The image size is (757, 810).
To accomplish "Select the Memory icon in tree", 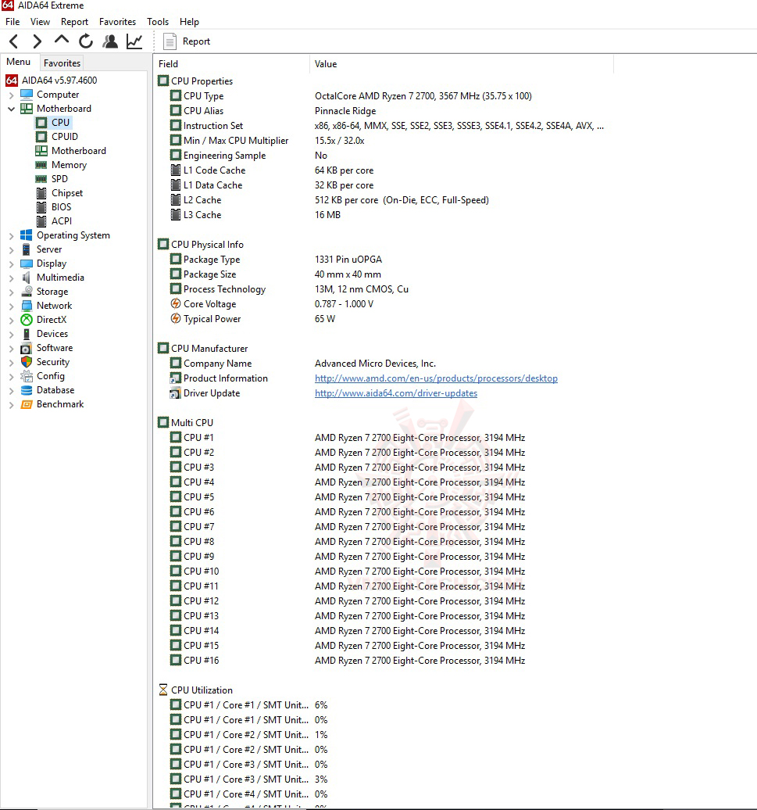I will (41, 165).
